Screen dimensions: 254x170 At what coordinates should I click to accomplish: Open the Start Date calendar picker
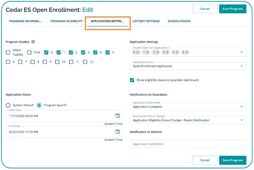pos(117,116)
